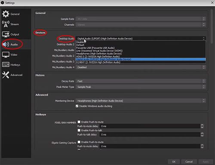The image size is (215, 165).
Task: Open the Peak Meter Type dropdown
Action: click(x=141, y=87)
